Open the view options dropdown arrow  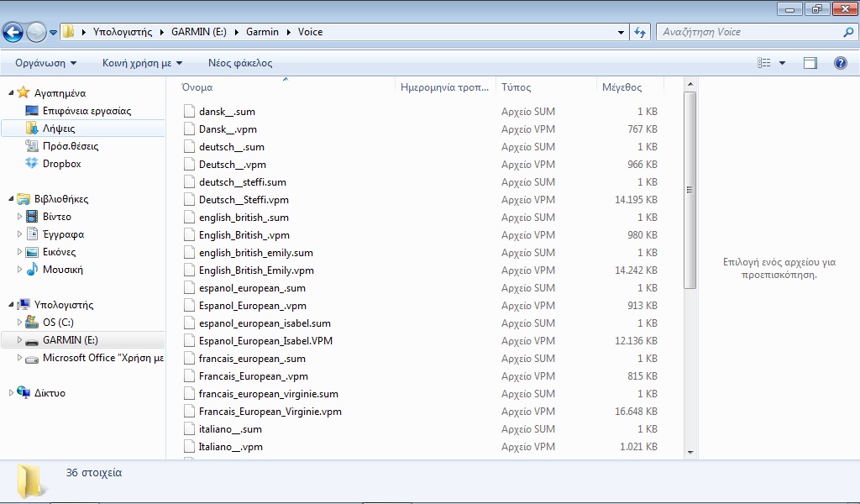click(x=782, y=63)
